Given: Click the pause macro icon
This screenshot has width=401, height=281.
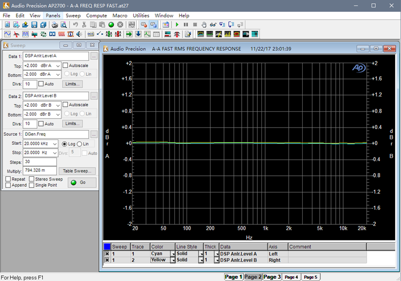Looking at the screenshot, I should [x=186, y=25].
